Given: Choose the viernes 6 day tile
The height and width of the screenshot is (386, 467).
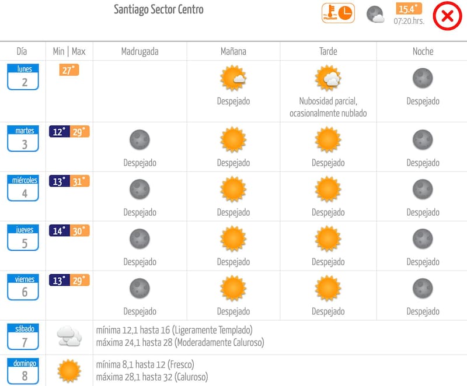Looking at the screenshot, I should coord(23,287).
